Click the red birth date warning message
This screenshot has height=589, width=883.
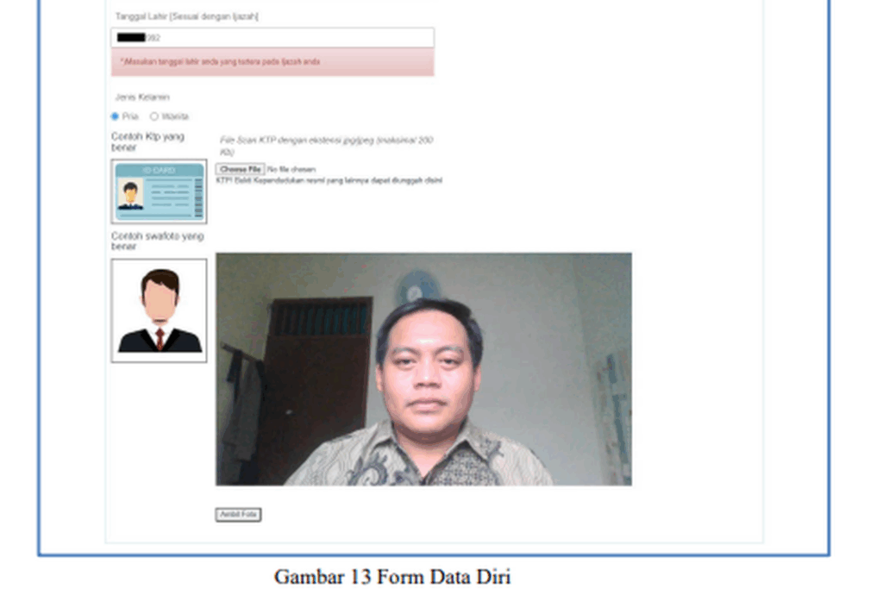point(272,62)
